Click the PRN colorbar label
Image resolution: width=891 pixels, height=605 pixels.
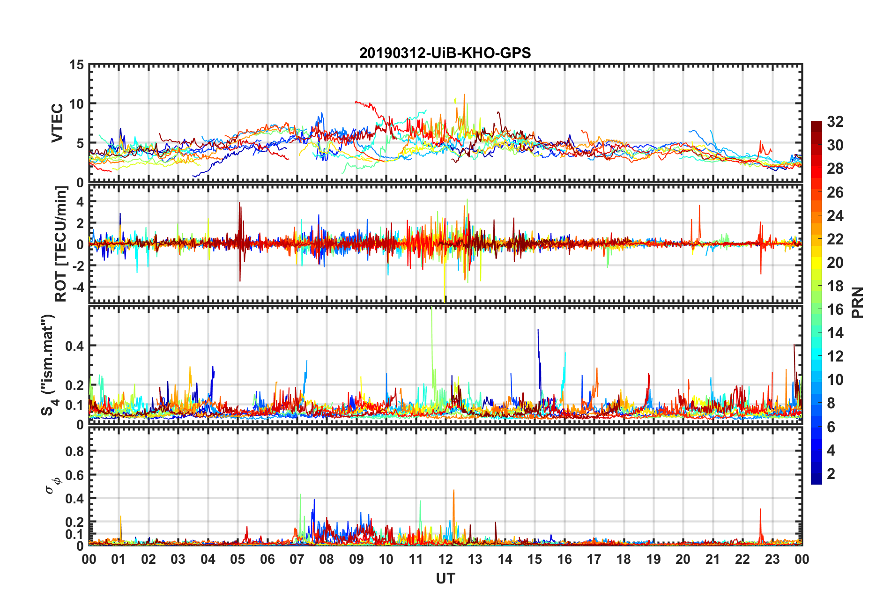[x=857, y=302]
